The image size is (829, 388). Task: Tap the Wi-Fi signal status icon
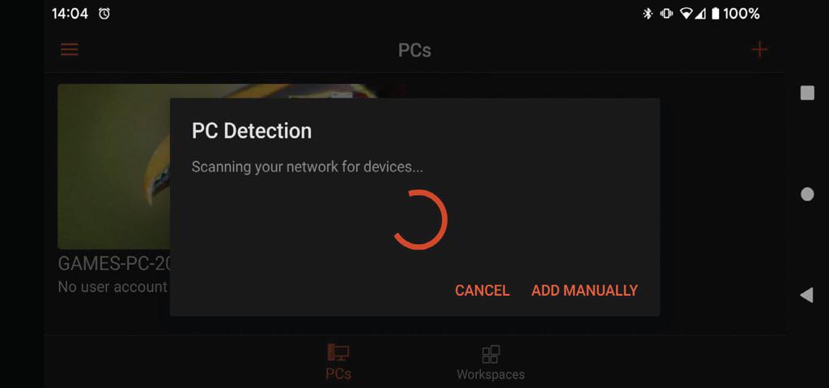click(687, 14)
